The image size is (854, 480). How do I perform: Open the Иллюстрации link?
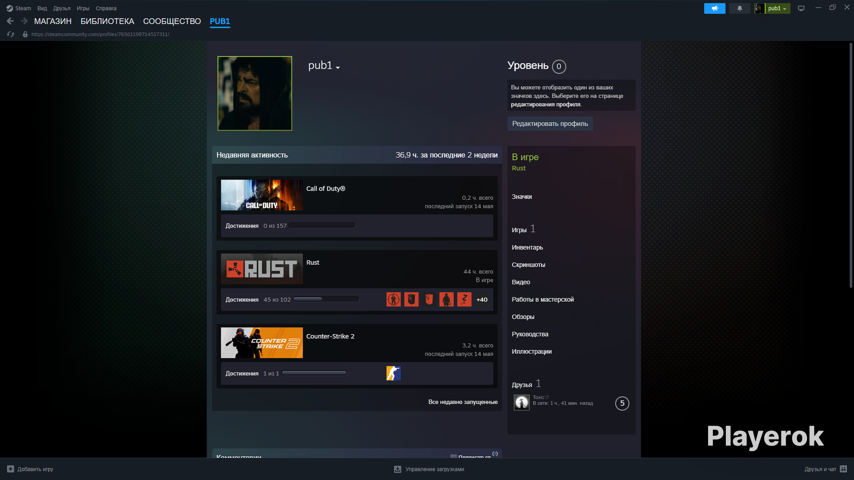[532, 351]
